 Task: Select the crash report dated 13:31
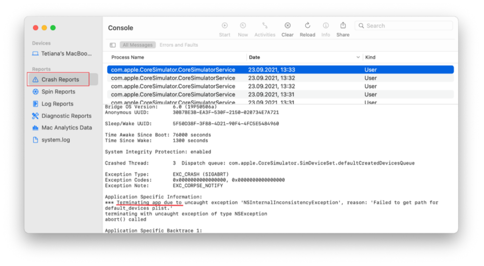click(x=280, y=94)
